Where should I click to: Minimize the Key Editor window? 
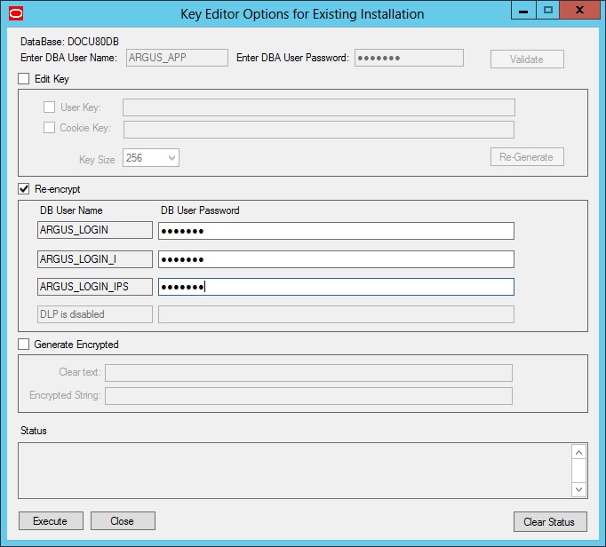(523, 10)
